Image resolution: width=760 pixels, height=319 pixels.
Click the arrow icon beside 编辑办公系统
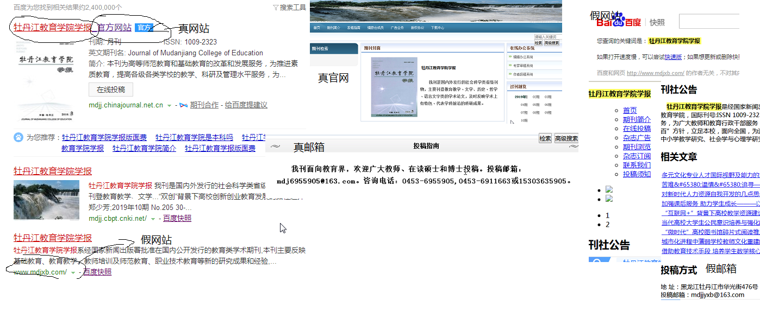coord(510,56)
